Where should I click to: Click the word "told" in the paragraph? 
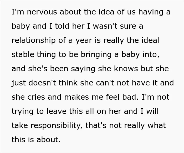coord(62,26)
